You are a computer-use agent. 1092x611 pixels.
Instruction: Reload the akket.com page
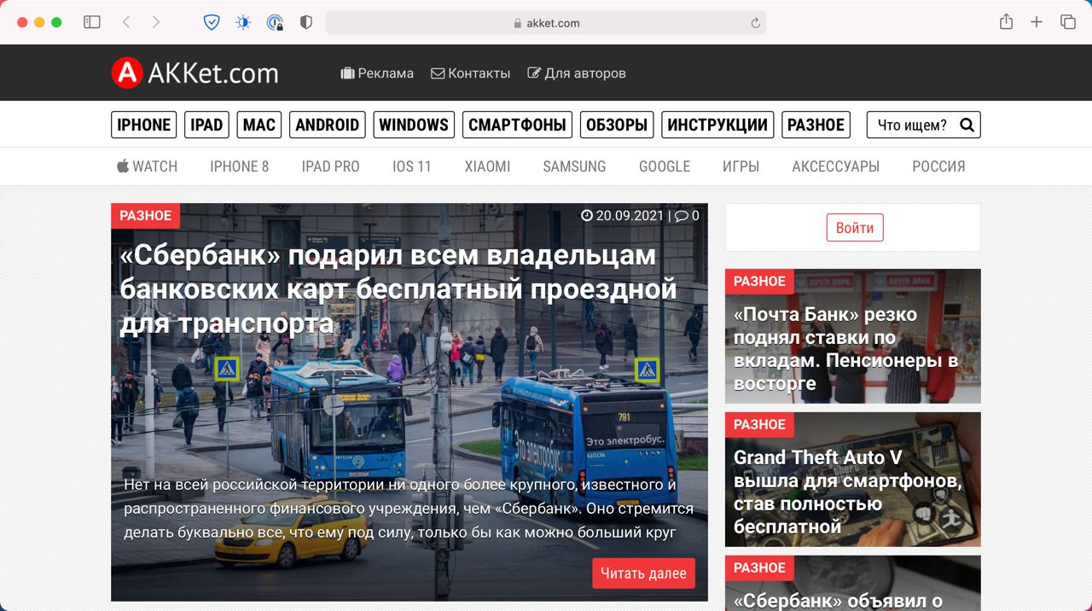pos(755,23)
